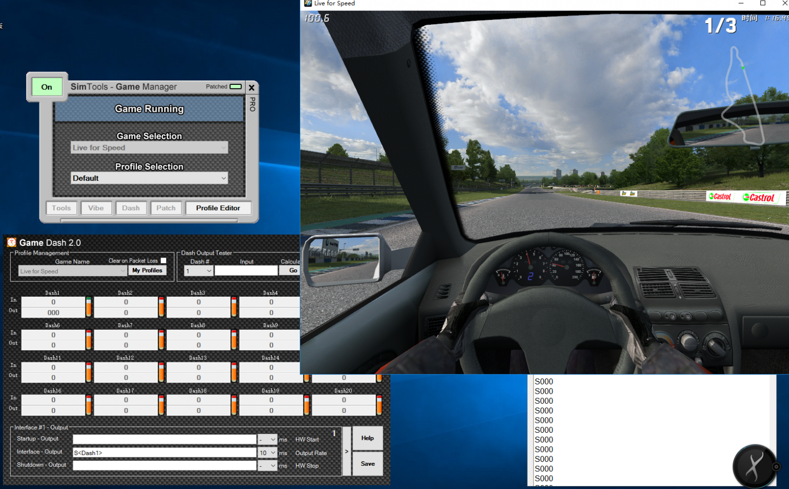
Task: Click the Dash20 level indicator bar
Action: [x=379, y=405]
